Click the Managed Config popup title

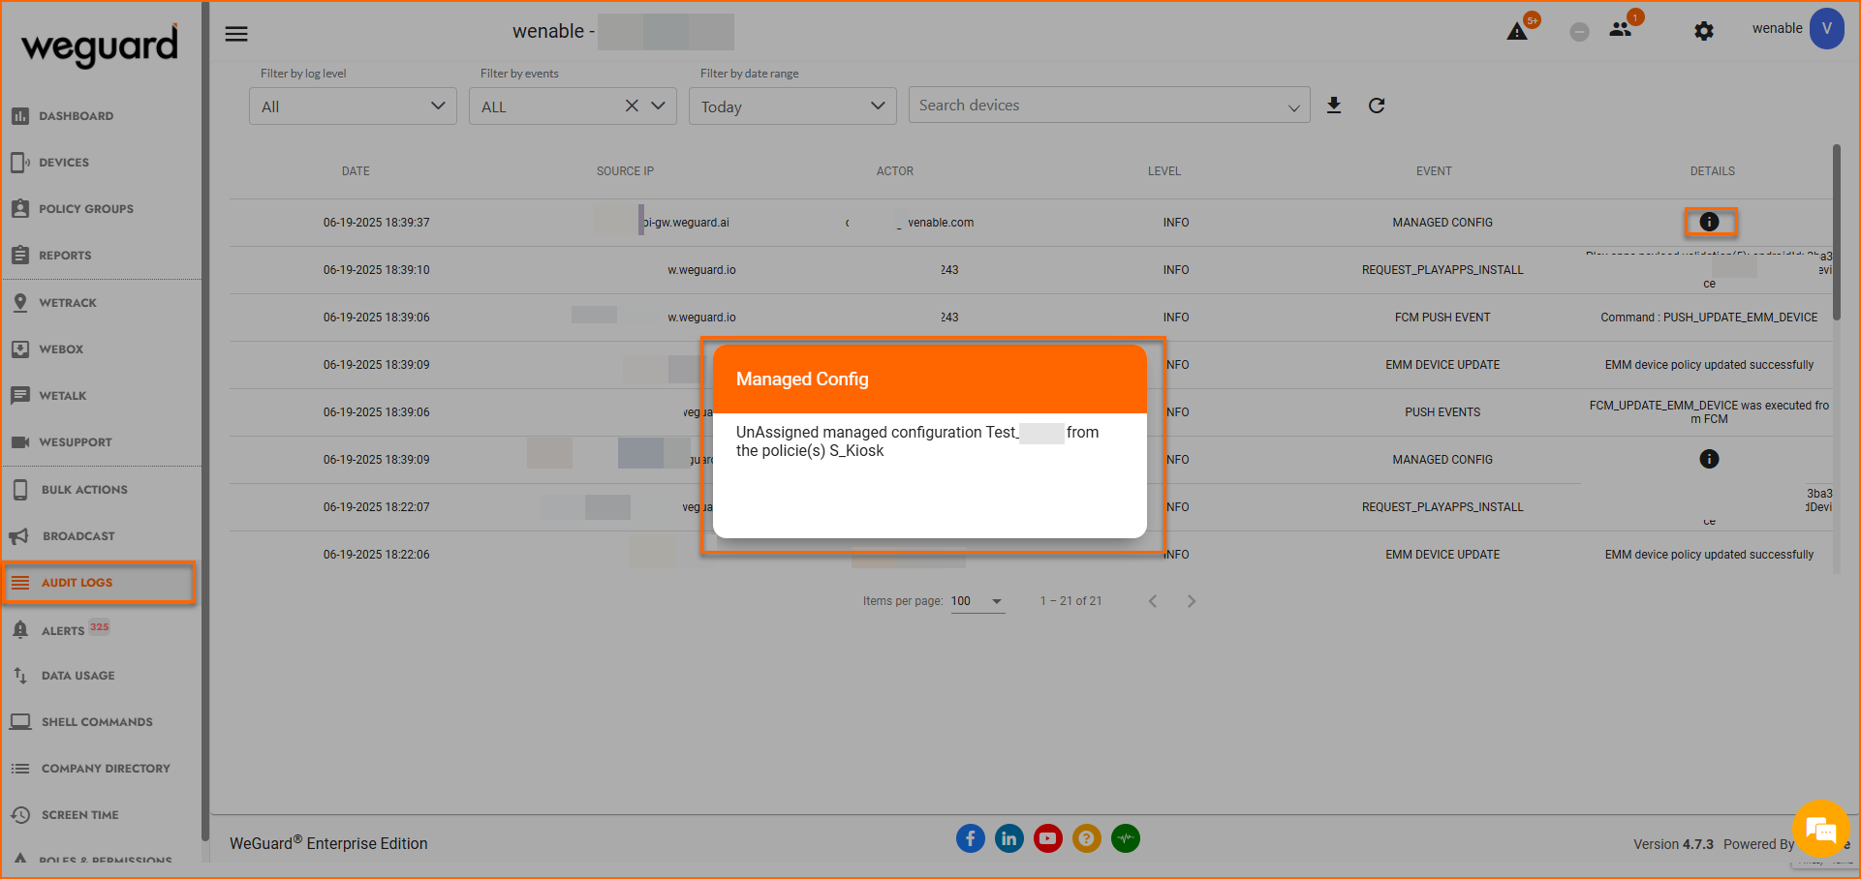(802, 379)
